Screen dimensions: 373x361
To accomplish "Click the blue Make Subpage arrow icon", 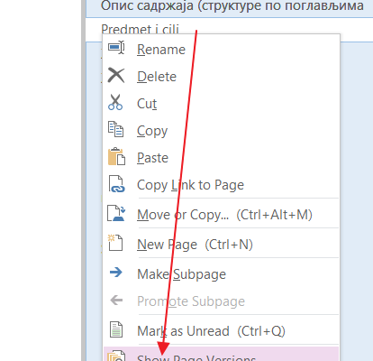I will [x=116, y=273].
